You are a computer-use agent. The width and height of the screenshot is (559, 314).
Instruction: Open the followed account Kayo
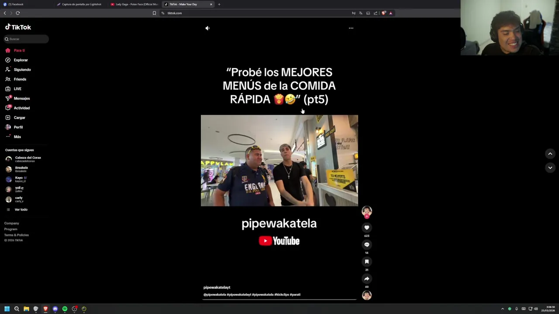17,179
